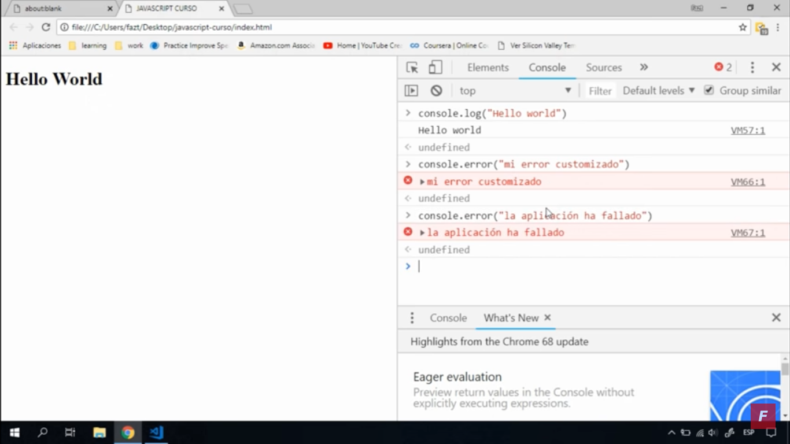Open the Ver Silicon Valley bookmark

point(536,45)
